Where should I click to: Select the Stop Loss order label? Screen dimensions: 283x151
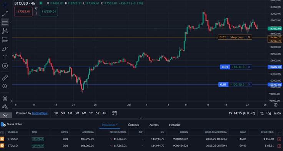pyautogui.click(x=237, y=37)
